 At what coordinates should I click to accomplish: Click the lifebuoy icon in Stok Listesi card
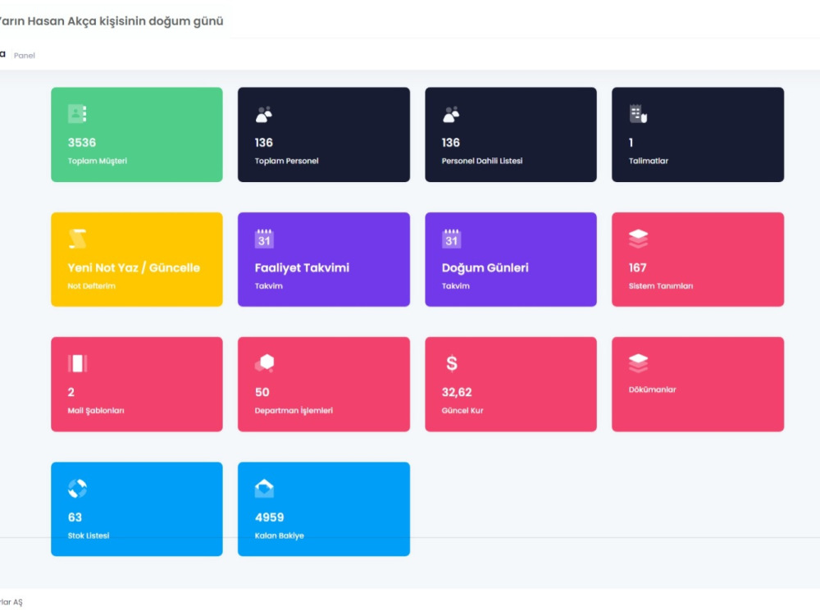coord(77,488)
